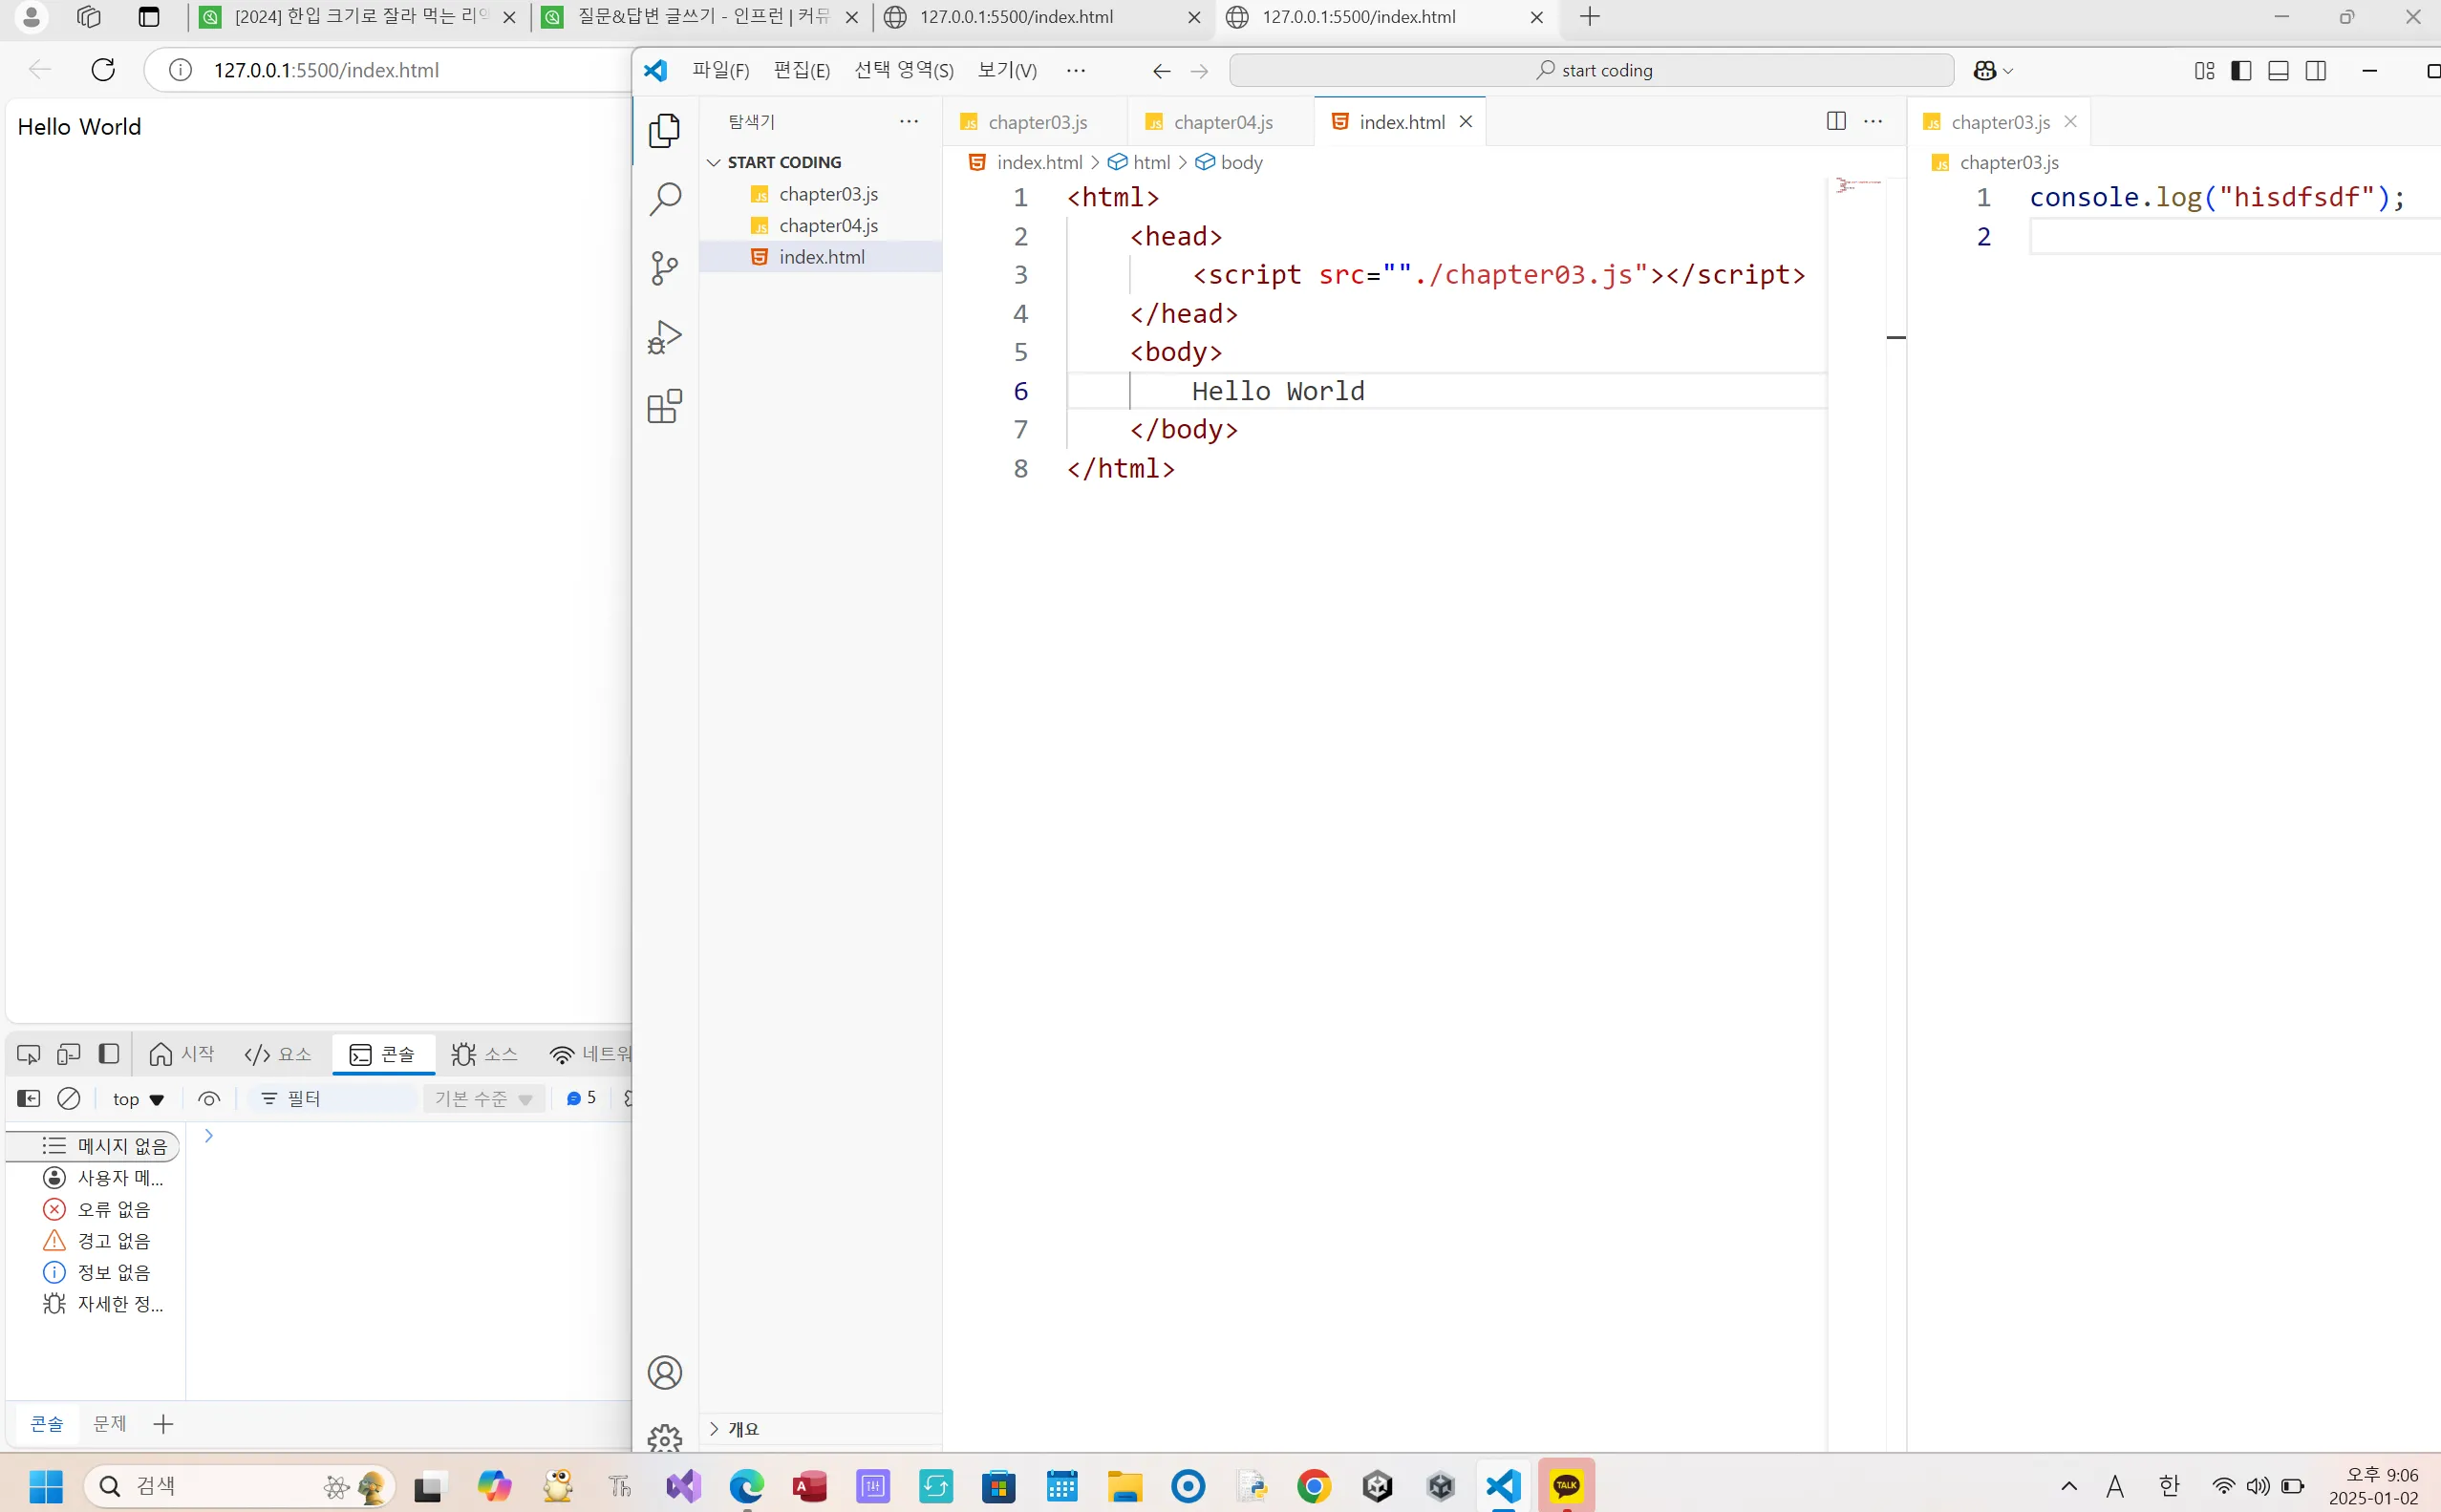This screenshot has width=2441, height=1512.
Task: Switch to the [2024] 한입 크기로 browser tab
Action: coord(357,17)
